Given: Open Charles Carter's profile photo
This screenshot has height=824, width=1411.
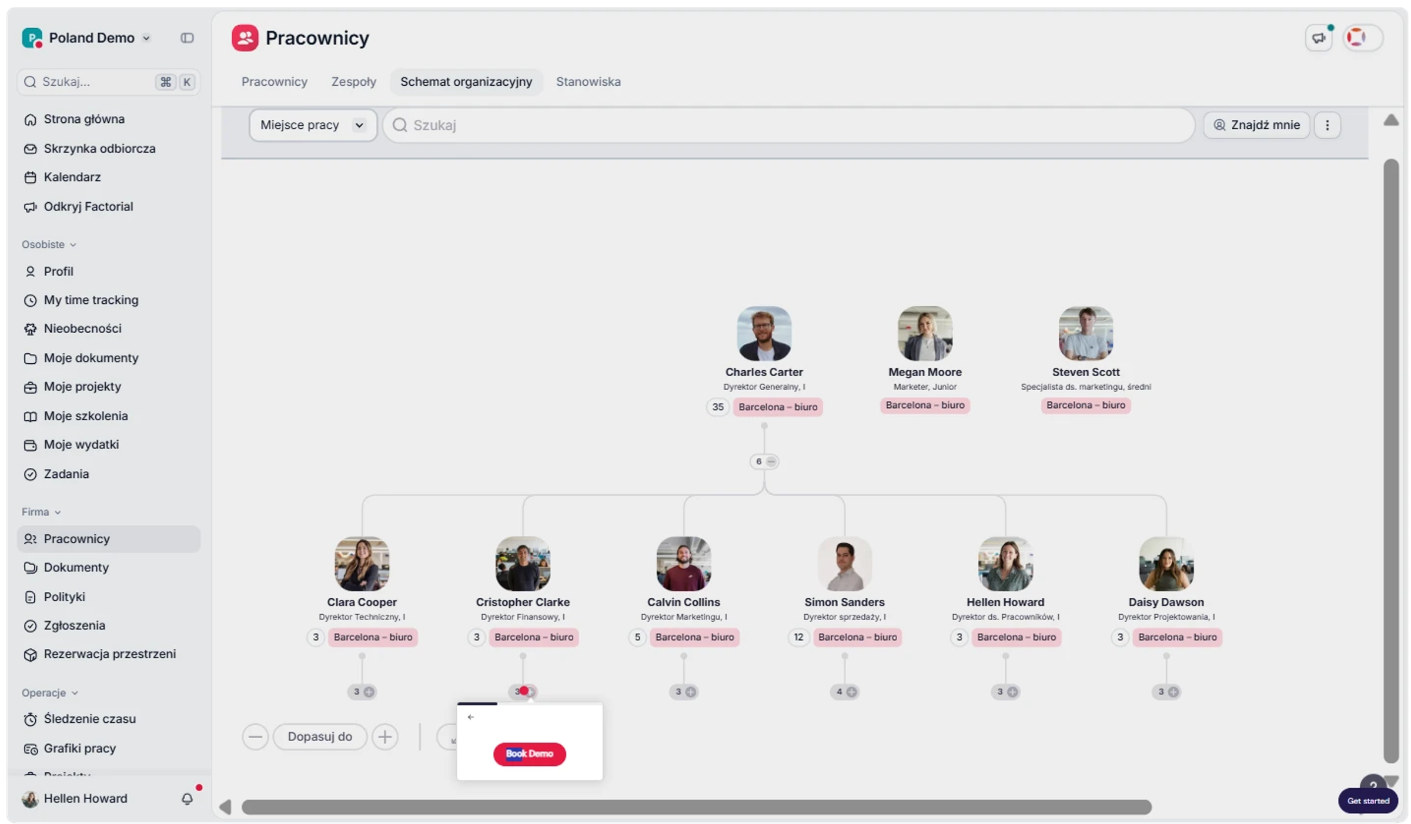Looking at the screenshot, I should (x=764, y=333).
